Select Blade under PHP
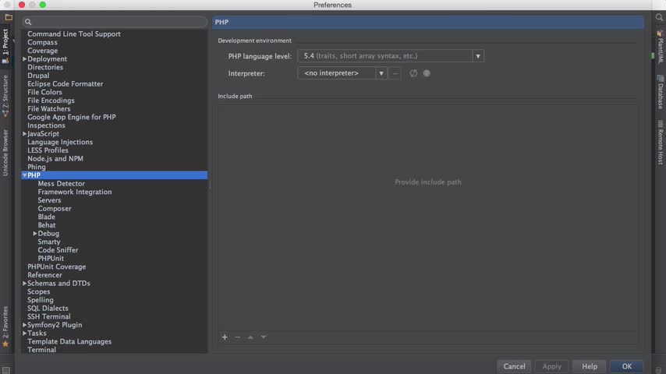 46,217
